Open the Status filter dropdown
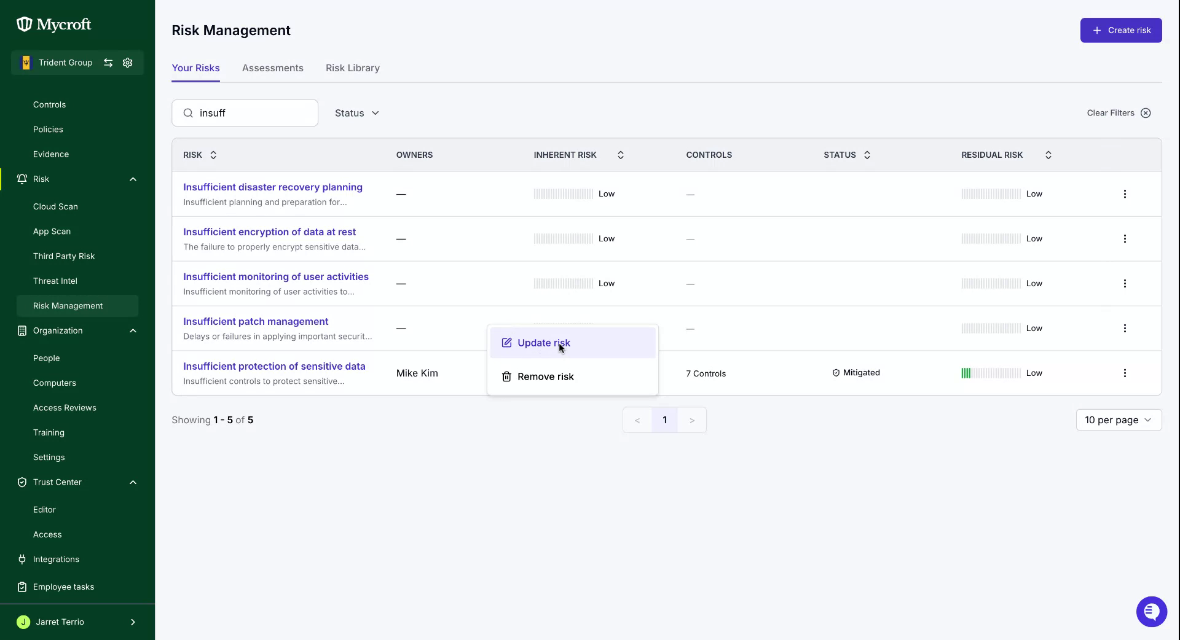 coord(357,113)
